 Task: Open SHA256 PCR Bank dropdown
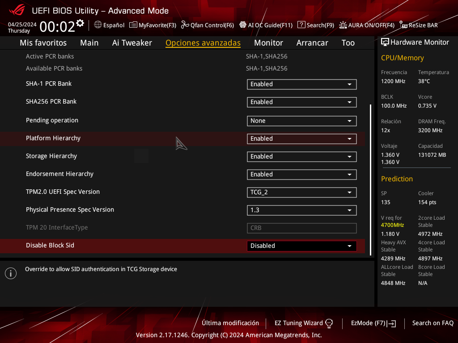pyautogui.click(x=302, y=102)
